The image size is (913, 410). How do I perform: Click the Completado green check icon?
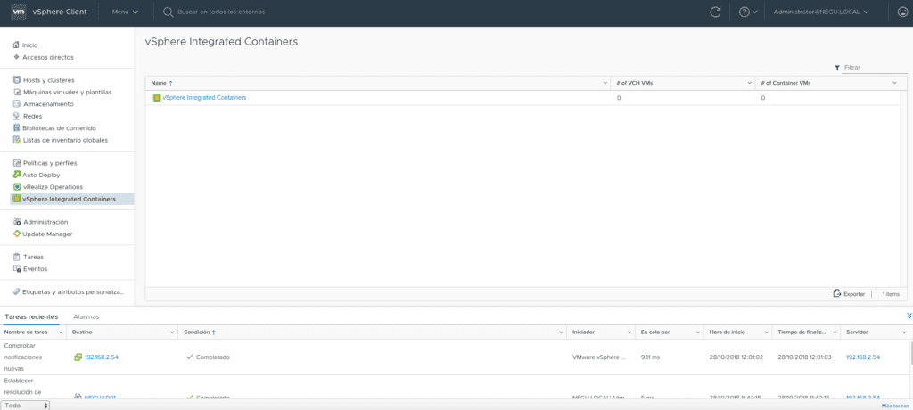189,357
